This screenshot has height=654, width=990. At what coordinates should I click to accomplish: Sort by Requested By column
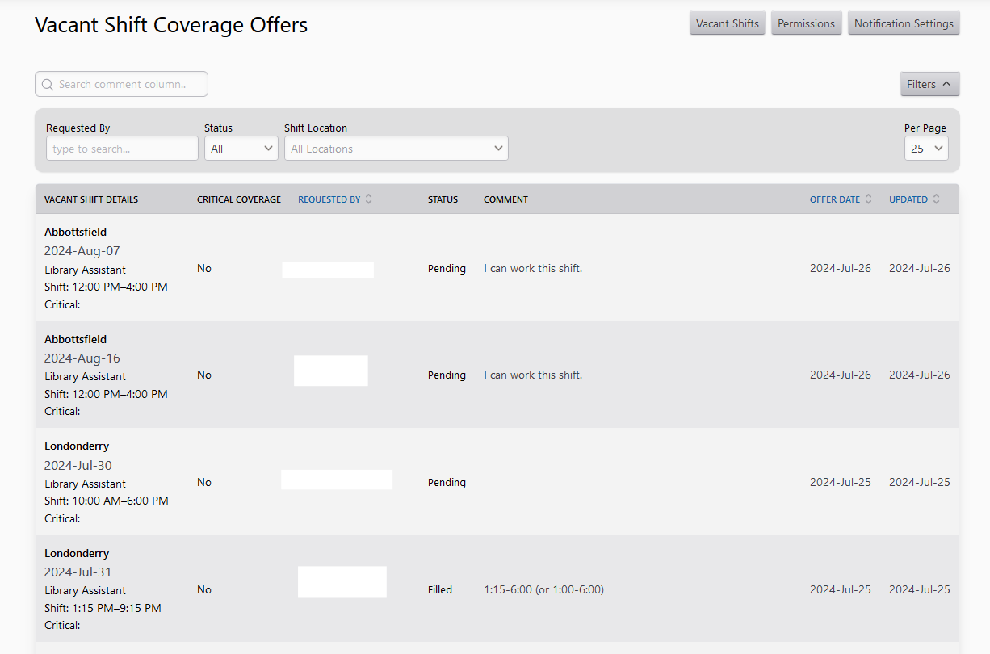click(329, 199)
